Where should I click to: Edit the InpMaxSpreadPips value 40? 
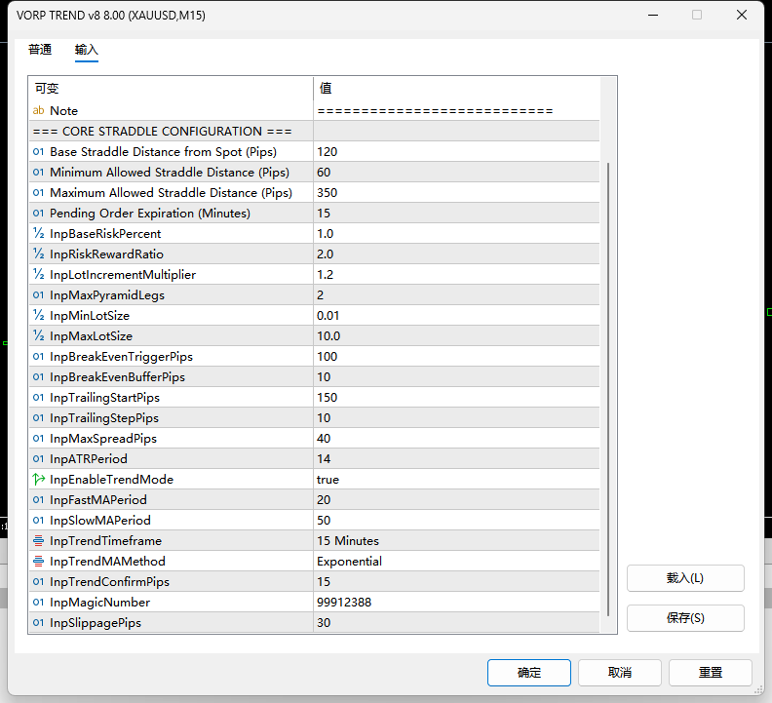click(x=456, y=439)
